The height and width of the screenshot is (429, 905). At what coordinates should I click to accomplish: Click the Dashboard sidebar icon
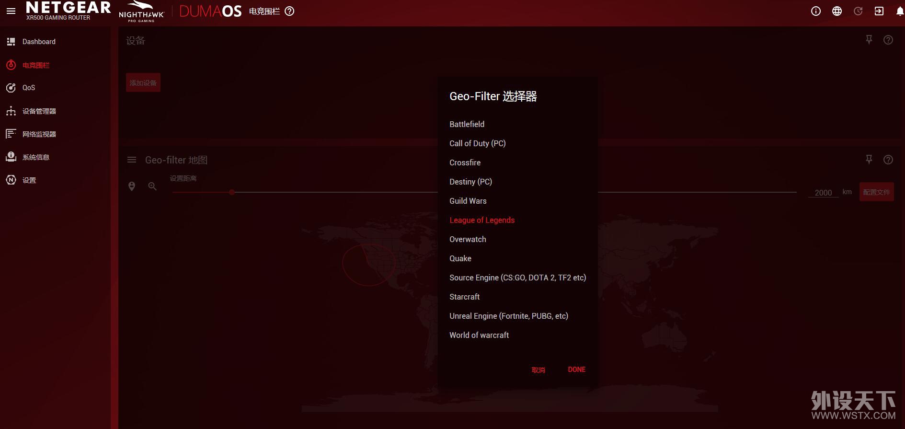point(11,42)
